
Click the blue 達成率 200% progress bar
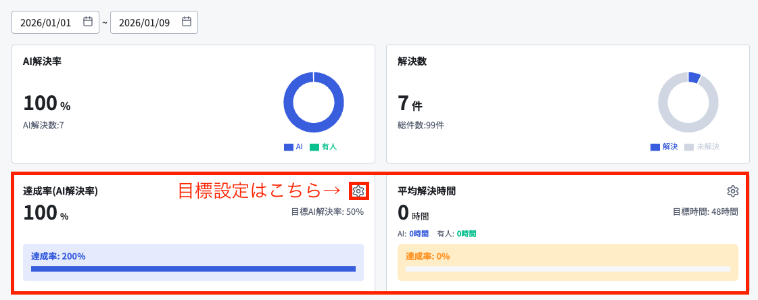tap(193, 269)
